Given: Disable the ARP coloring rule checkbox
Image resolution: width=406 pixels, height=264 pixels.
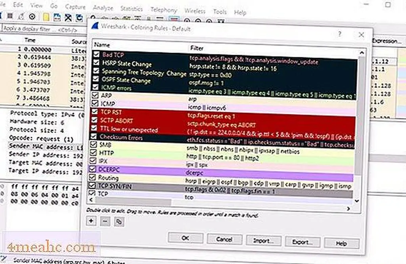Looking at the screenshot, I should pos(95,95).
